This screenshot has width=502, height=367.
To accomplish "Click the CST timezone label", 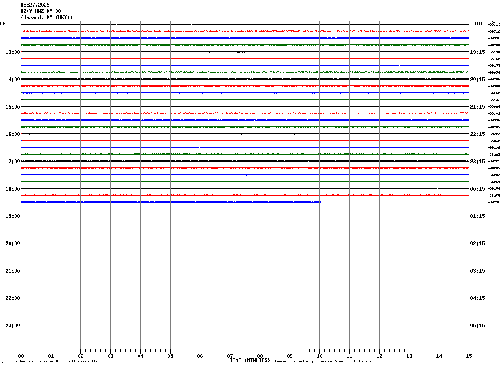I will tap(4, 24).
